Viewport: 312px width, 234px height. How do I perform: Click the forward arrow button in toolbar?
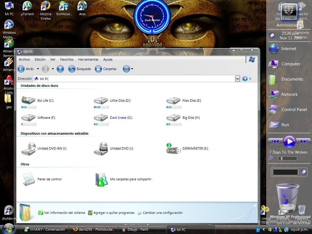coord(45,69)
